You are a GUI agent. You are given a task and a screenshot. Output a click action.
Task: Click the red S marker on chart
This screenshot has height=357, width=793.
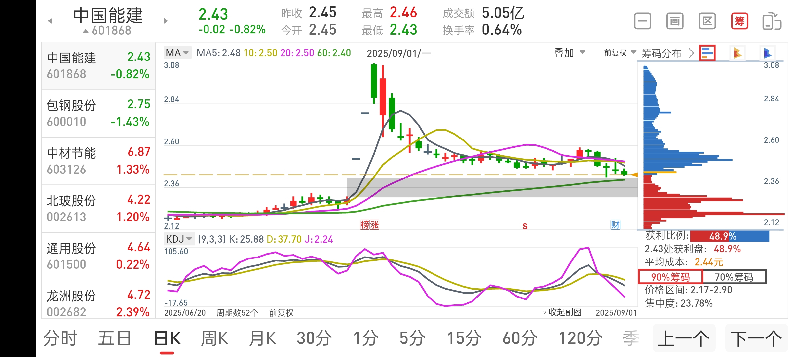525,226
